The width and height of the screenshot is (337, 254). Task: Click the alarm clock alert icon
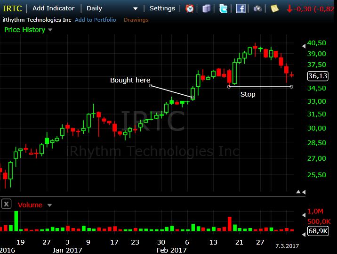tap(190, 8)
